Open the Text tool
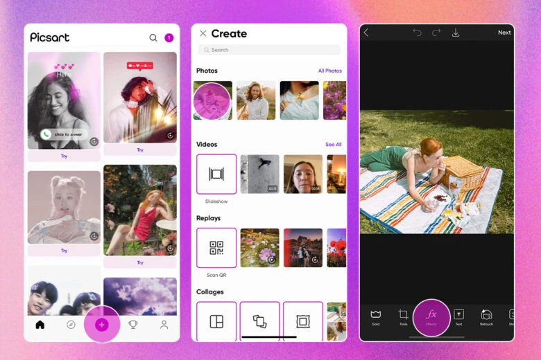The width and height of the screenshot is (541, 360). pos(459,317)
